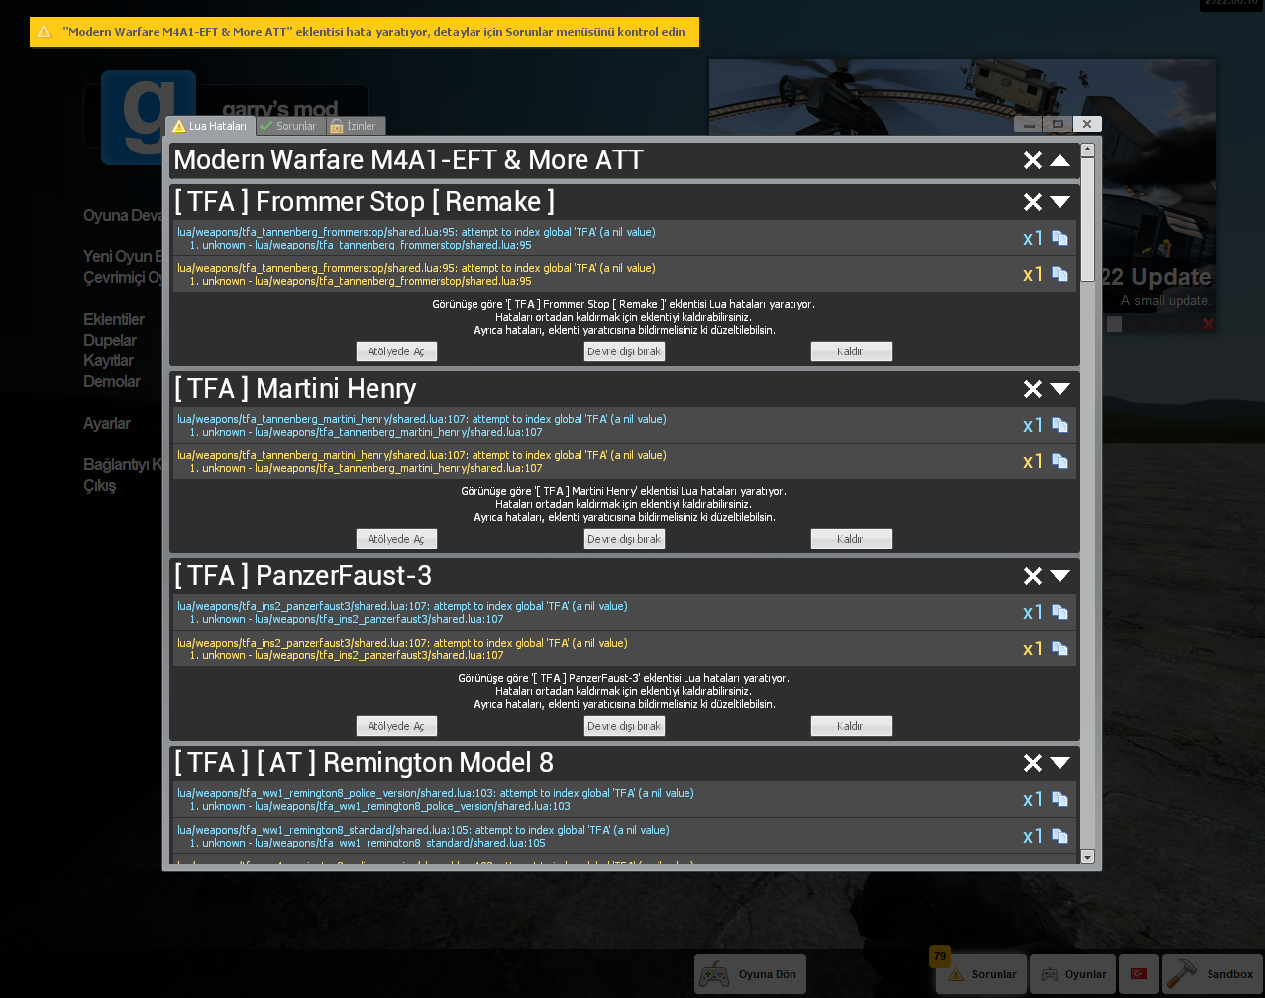Disable the PanzerFaust-3 addon
The image size is (1265, 998).
click(x=624, y=726)
